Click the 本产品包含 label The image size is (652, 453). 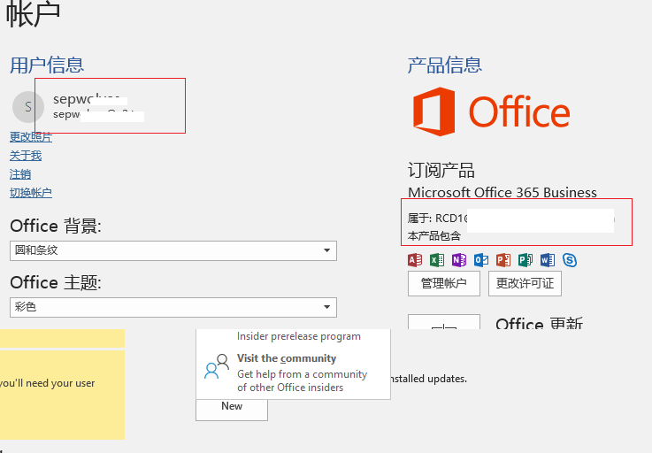coord(434,236)
